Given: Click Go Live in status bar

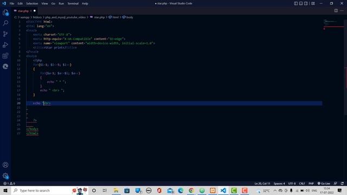Looking at the screenshot, I should [x=324, y=184].
